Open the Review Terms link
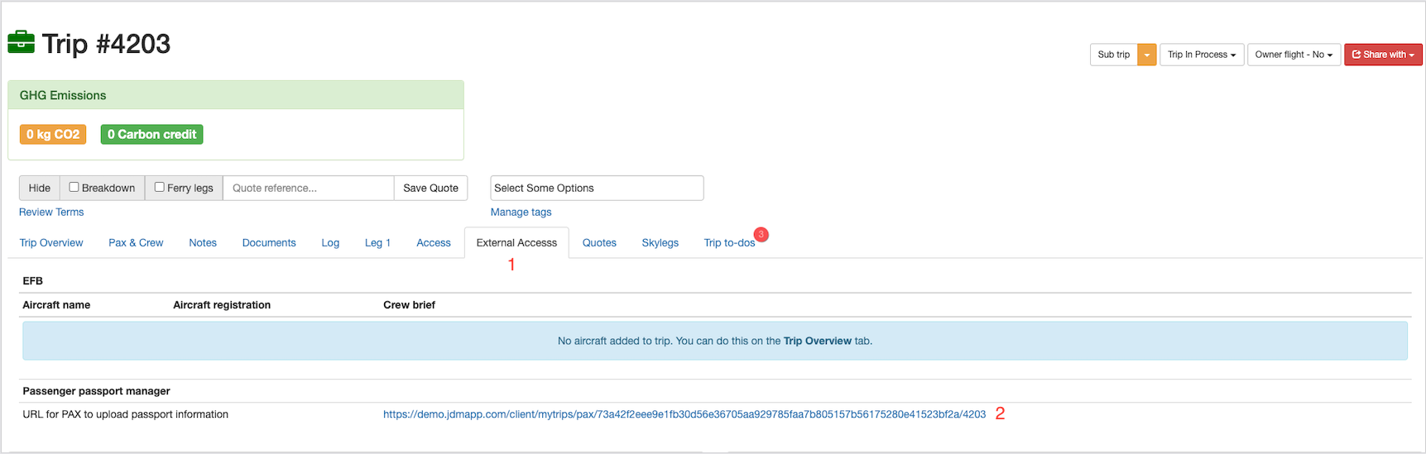1426x454 pixels. (x=51, y=212)
